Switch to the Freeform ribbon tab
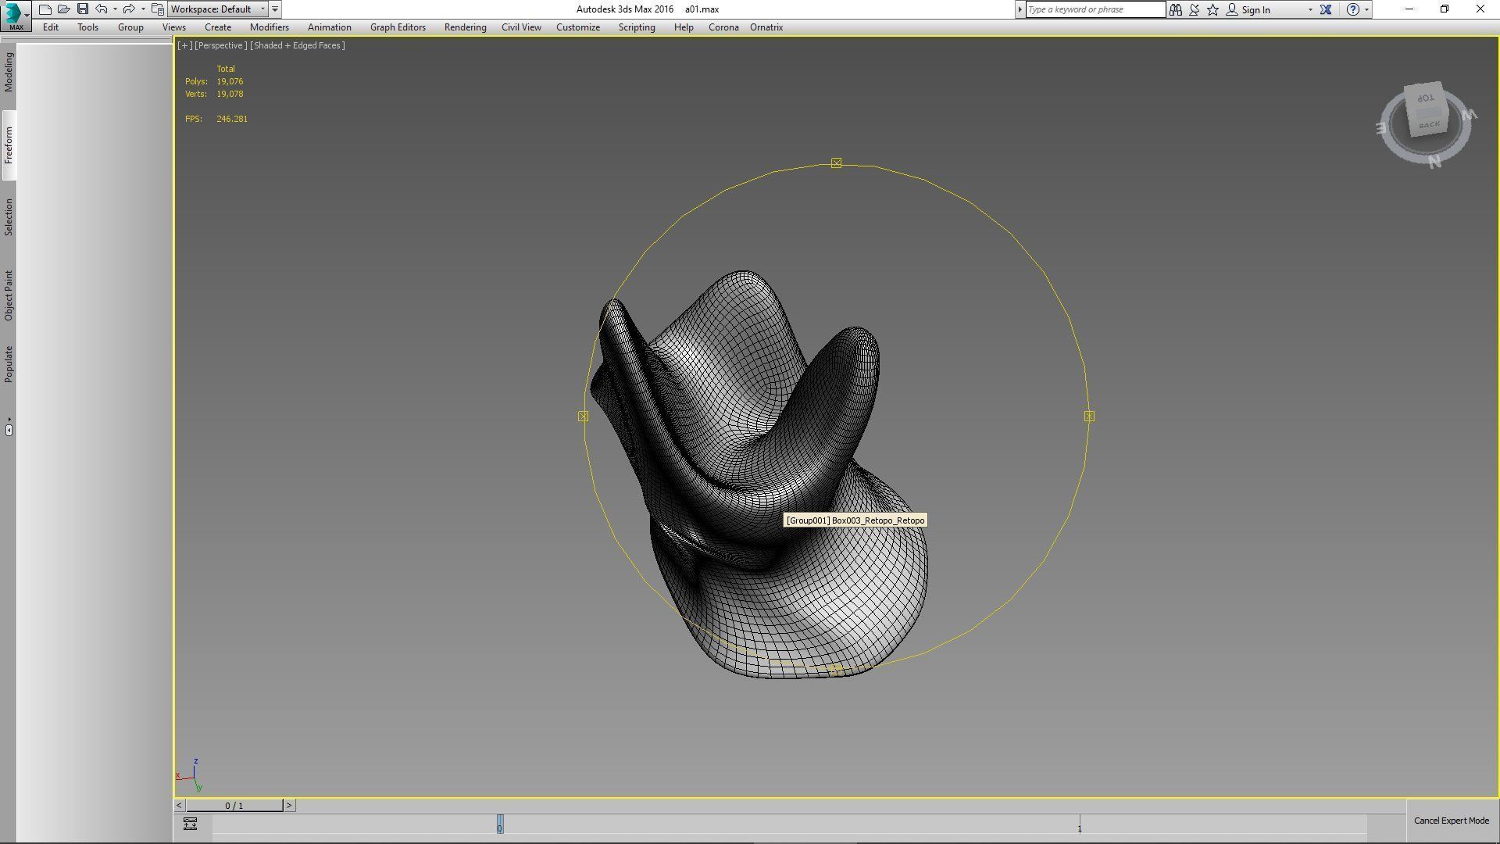Screen dimensions: 1500x844 (9, 145)
